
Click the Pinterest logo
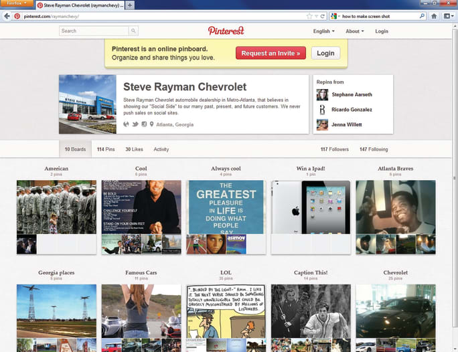(x=226, y=31)
